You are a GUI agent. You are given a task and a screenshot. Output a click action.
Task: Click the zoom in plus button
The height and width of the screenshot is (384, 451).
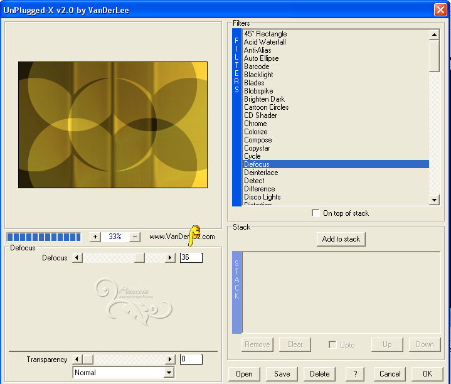pos(95,237)
